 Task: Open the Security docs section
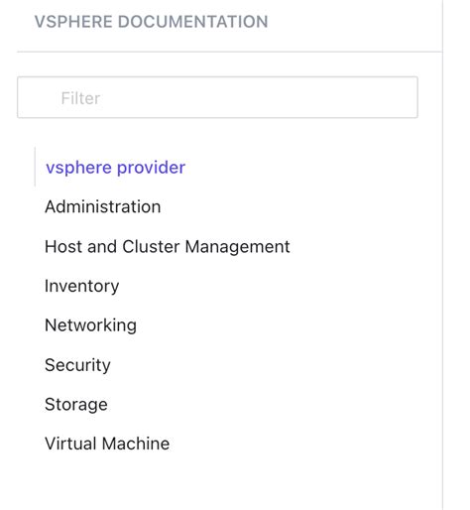pos(77,365)
